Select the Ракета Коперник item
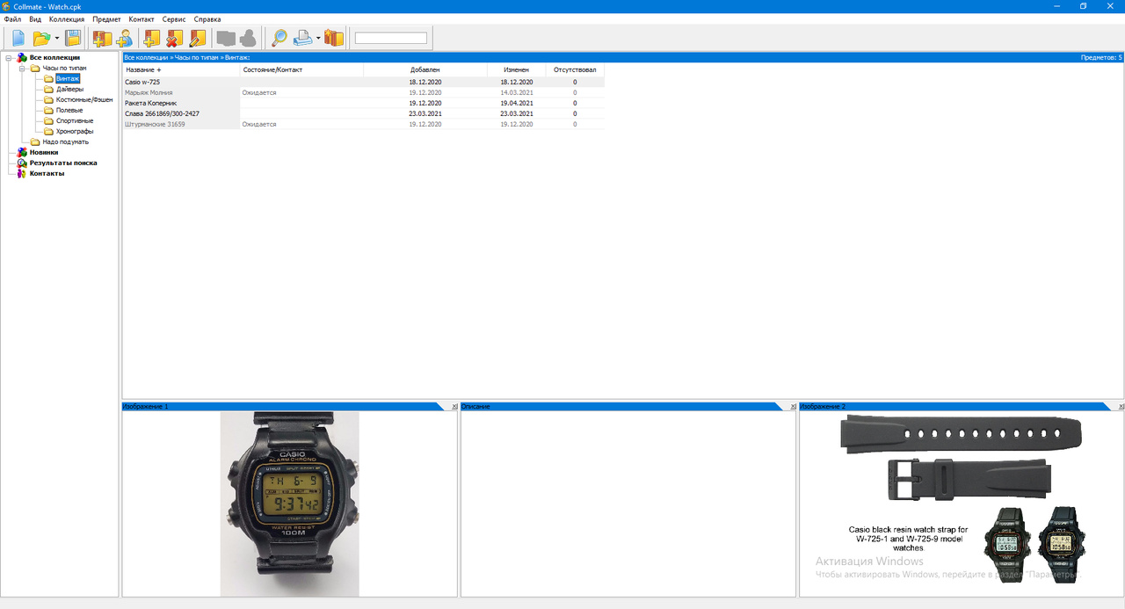The height and width of the screenshot is (609, 1125). 151,103
